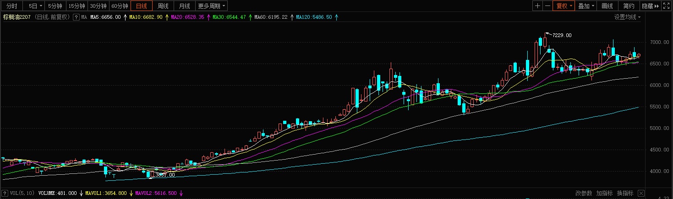This screenshot has width=673, height=199.
Task: Zoom out the chart with minus button
Action: pyautogui.click(x=547, y=6)
